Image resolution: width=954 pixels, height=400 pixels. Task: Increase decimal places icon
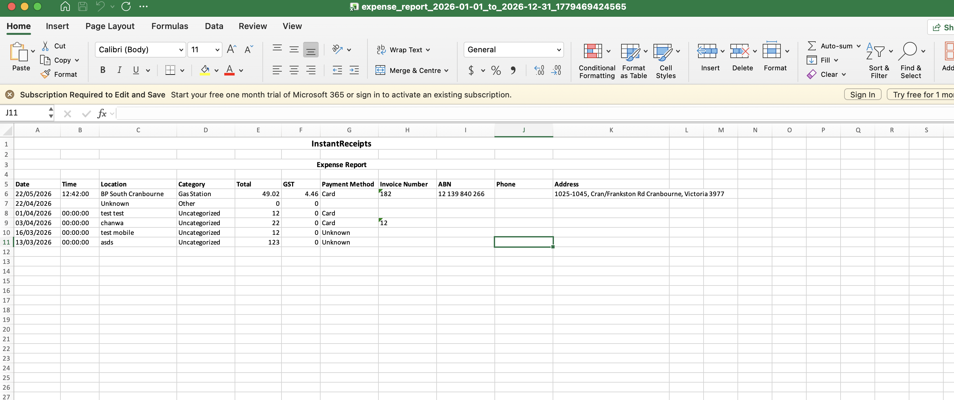pos(539,70)
